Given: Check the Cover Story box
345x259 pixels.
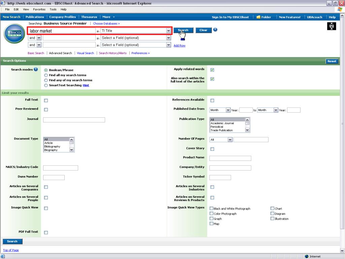Looking at the screenshot, I should [x=212, y=149].
